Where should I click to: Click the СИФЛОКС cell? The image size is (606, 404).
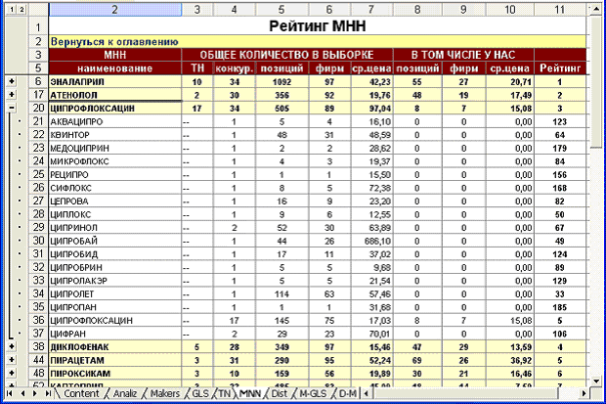point(115,188)
